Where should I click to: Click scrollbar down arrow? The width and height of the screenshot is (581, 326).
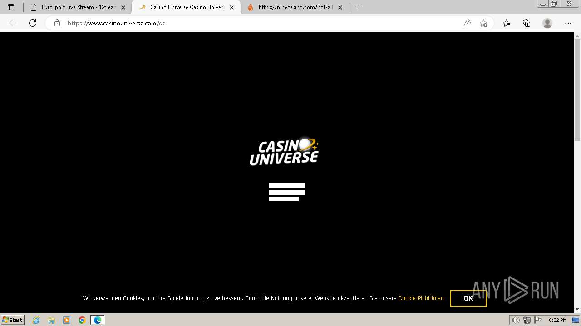(577, 310)
